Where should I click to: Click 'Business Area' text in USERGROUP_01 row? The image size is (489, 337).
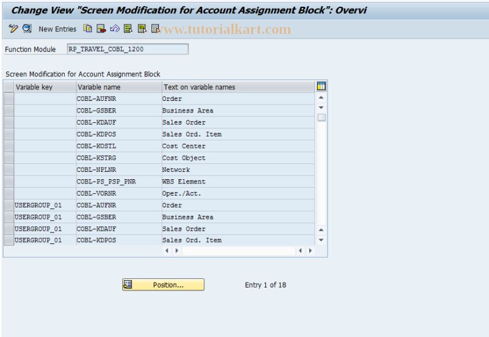tap(188, 217)
